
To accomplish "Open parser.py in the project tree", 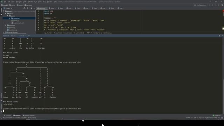I will (15, 21).
